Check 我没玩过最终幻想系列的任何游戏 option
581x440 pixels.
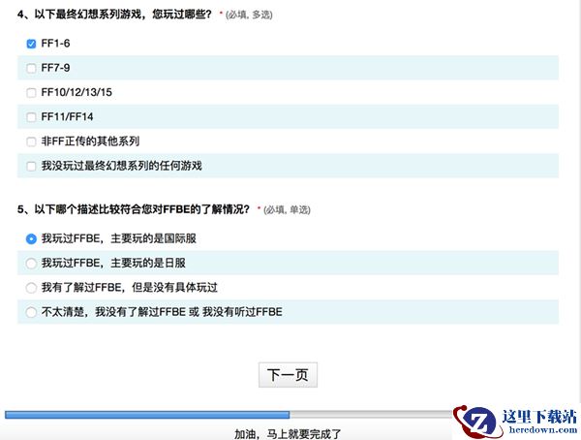[x=32, y=166]
